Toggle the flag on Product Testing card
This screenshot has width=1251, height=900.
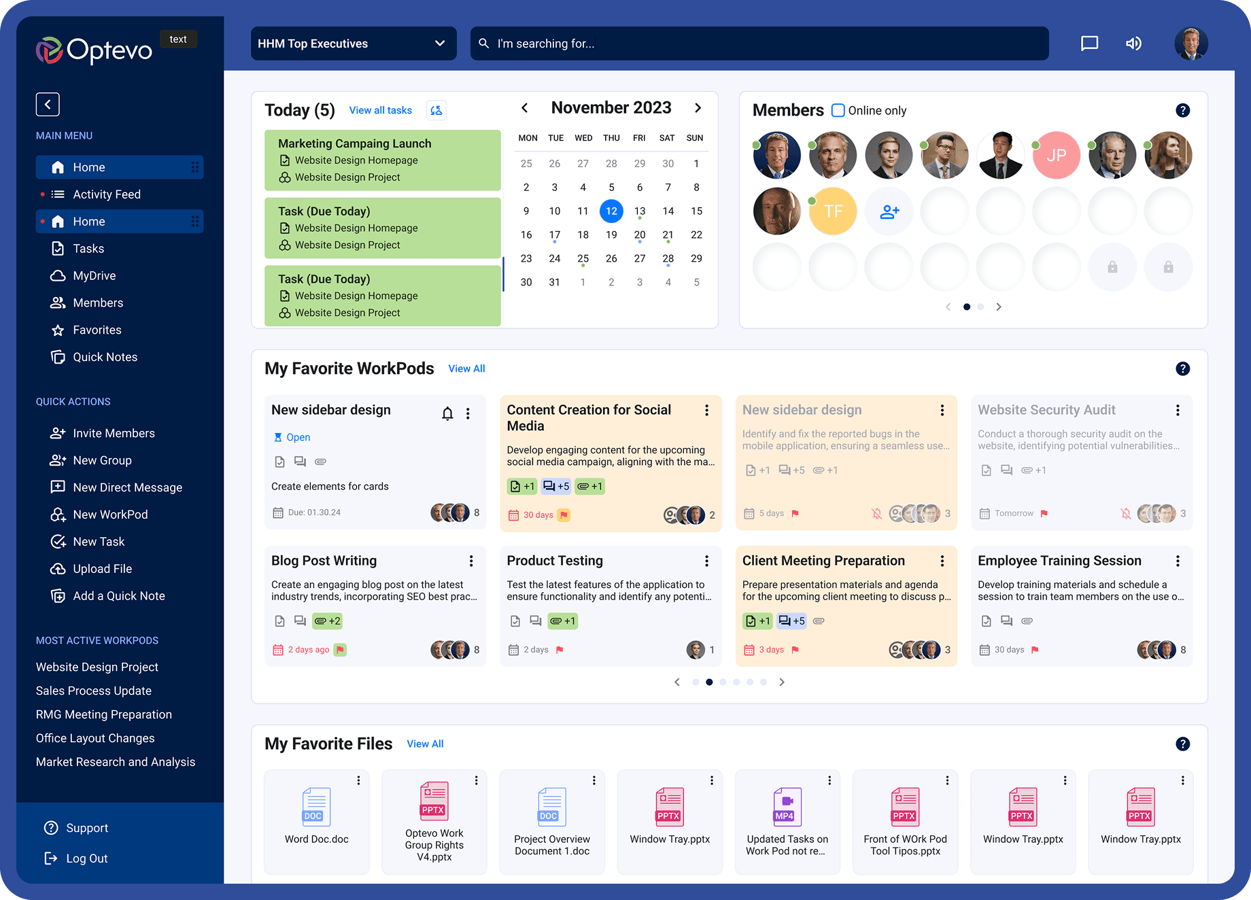(560, 650)
